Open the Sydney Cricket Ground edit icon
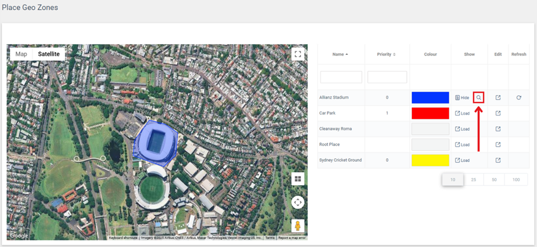This screenshot has width=537, height=247. pyautogui.click(x=498, y=160)
